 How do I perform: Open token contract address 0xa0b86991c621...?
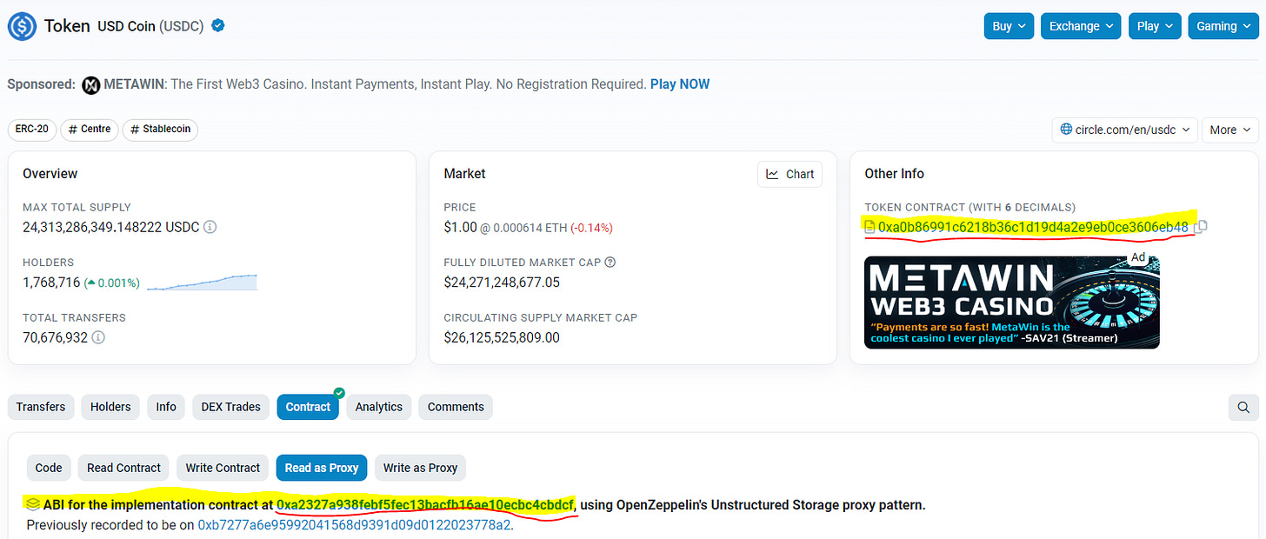pyautogui.click(x=1033, y=228)
